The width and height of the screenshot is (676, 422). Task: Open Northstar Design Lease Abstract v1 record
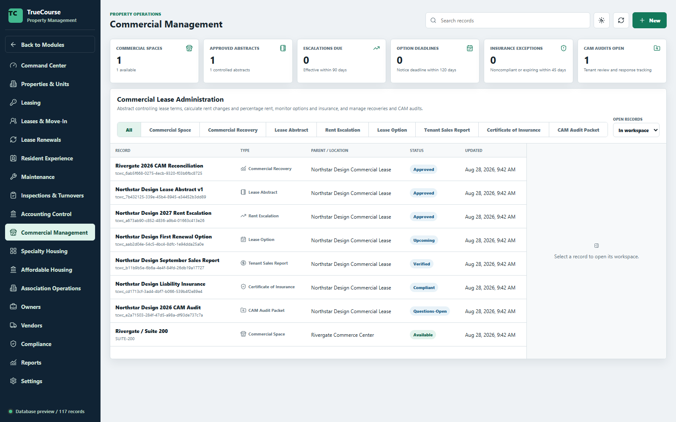[x=318, y=193]
